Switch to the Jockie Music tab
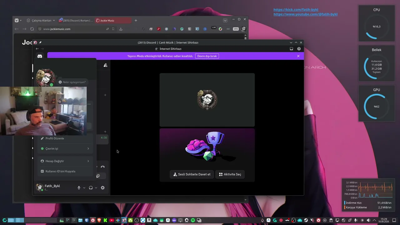Image resolution: width=400 pixels, height=225 pixels. click(x=113, y=21)
